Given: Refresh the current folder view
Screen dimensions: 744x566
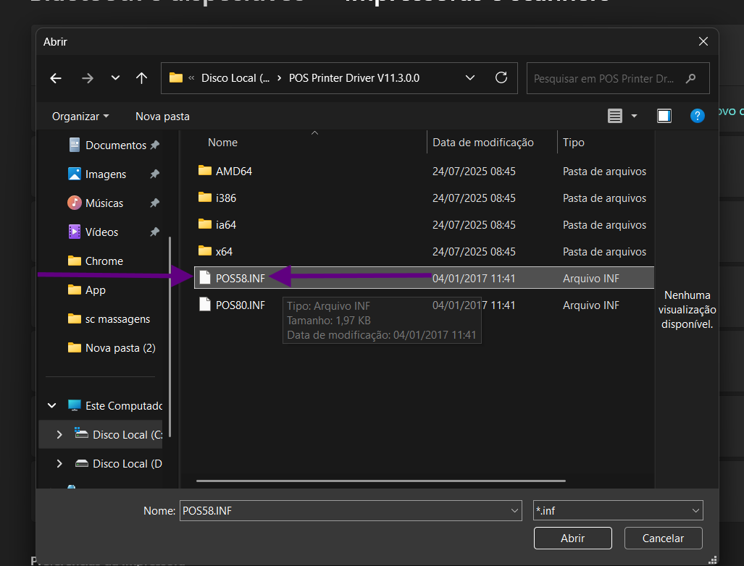Looking at the screenshot, I should (501, 78).
